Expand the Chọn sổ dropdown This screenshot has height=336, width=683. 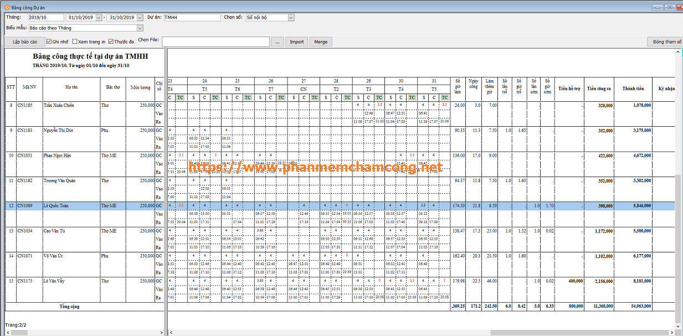tap(291, 18)
